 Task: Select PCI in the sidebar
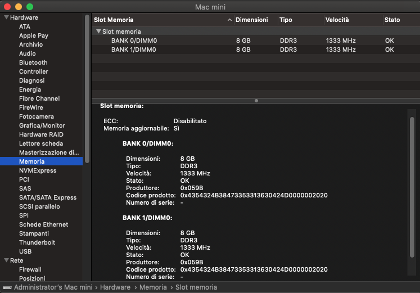coord(24,179)
